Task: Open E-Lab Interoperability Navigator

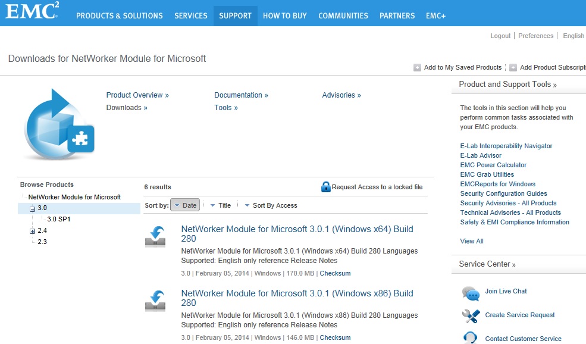Action: coord(506,146)
